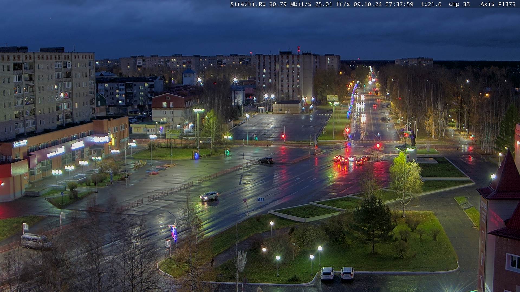Screen dimensions: 520x292
Task: Click the "cmp 33" compression readout
Action: pos(459,4)
